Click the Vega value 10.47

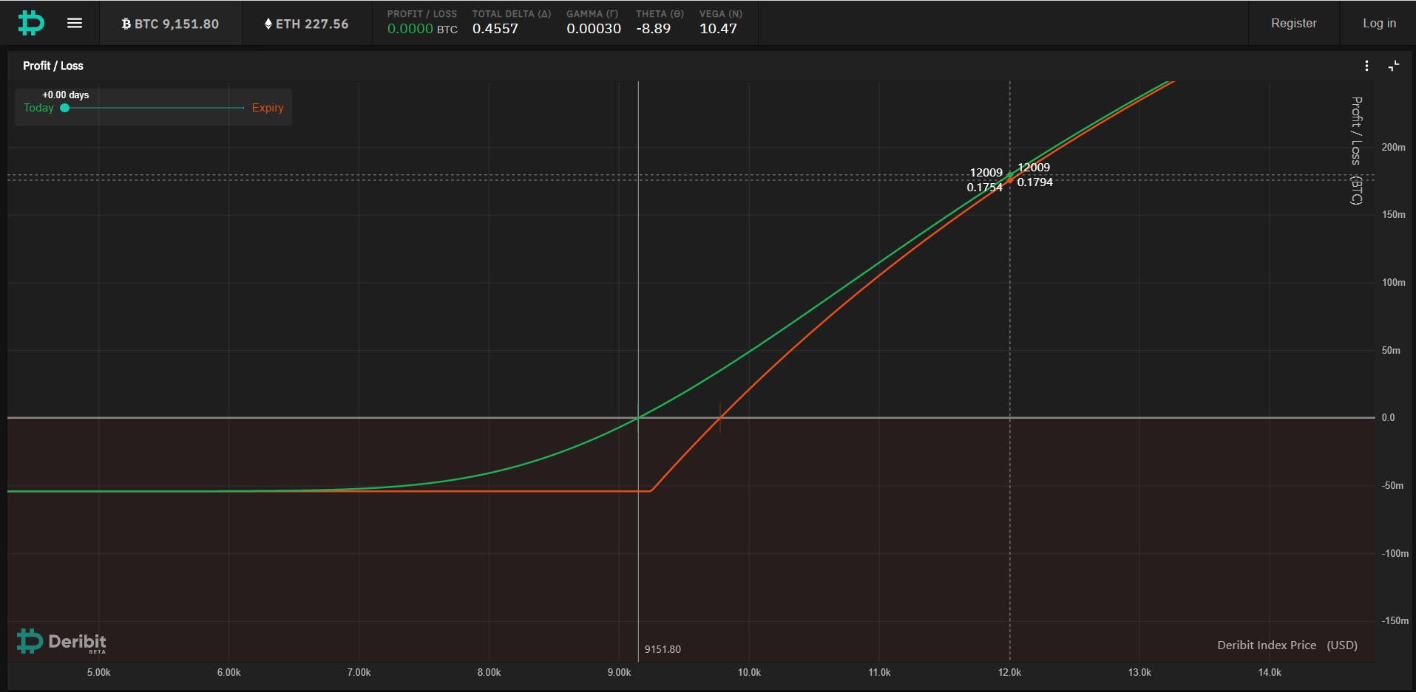coord(719,29)
